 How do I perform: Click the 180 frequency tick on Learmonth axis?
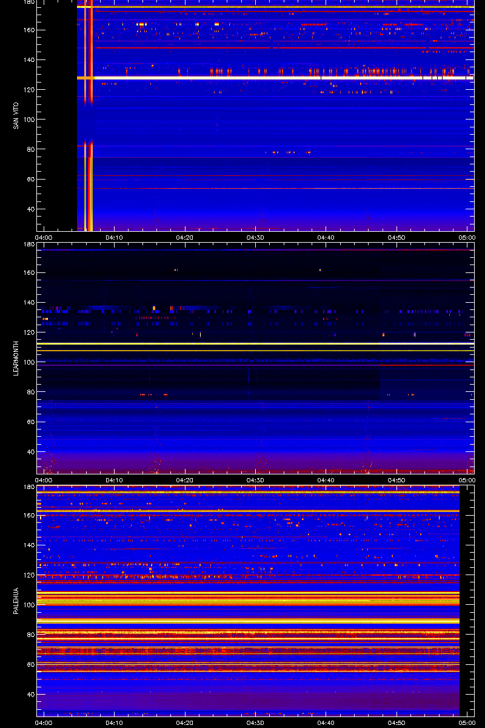point(28,245)
